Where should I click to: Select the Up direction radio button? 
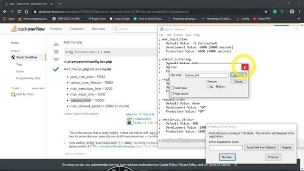[x=208, y=86]
